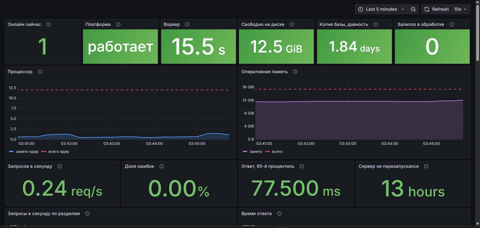Toggle the всего memory series in legend
This screenshot has height=228, width=480.
pyautogui.click(x=277, y=151)
